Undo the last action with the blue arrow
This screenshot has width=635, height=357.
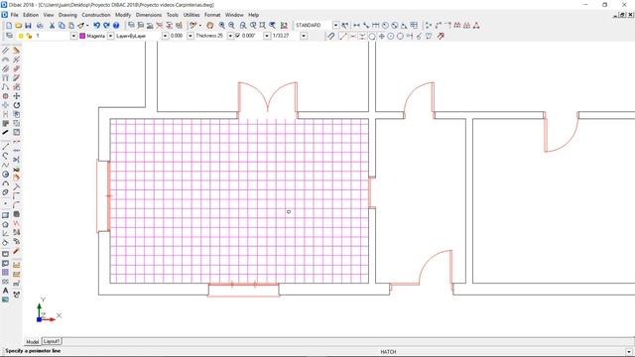coord(96,25)
